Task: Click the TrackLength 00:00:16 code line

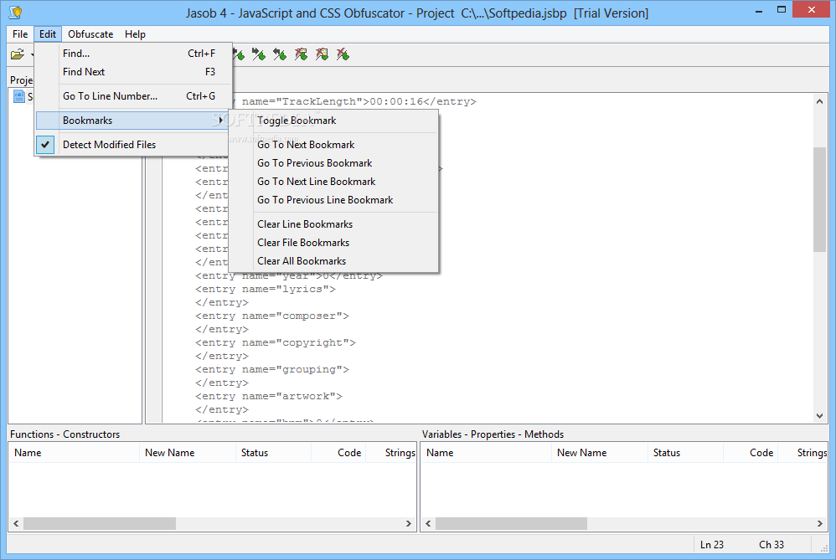Action: coord(354,101)
